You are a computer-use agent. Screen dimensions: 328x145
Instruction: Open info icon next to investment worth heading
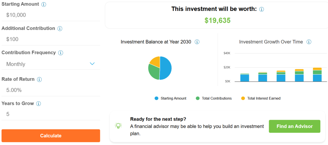pyautogui.click(x=261, y=9)
